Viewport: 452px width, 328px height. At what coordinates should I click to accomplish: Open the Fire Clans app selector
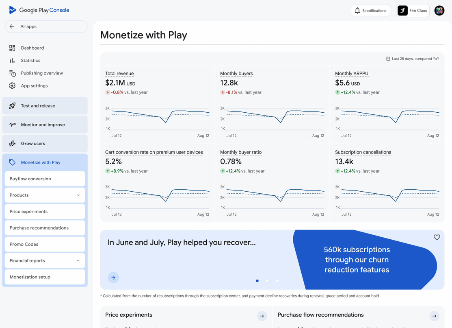[413, 11]
